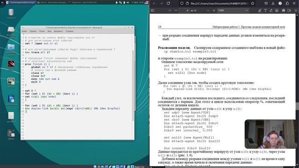The image size is (299, 168).
Task: Open Правка menu in Mousepad
Action: click(x=33, y=31)
